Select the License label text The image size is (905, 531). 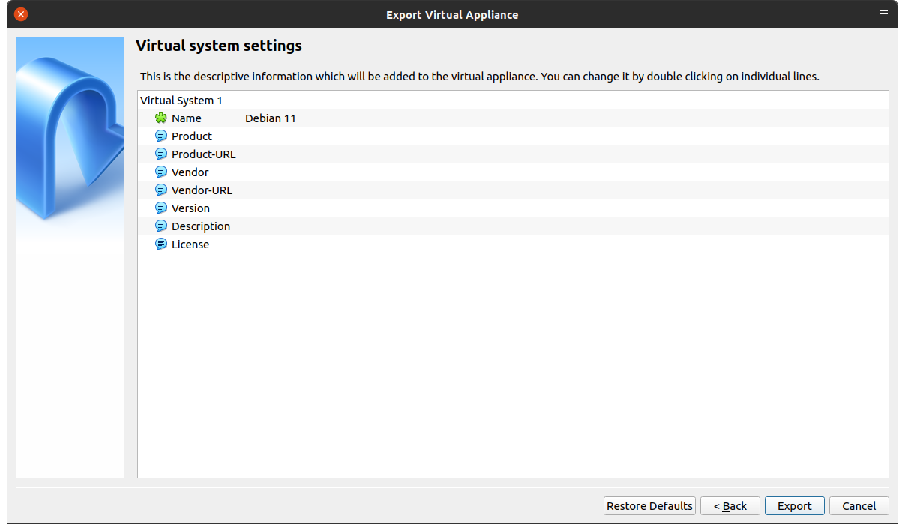click(x=190, y=244)
